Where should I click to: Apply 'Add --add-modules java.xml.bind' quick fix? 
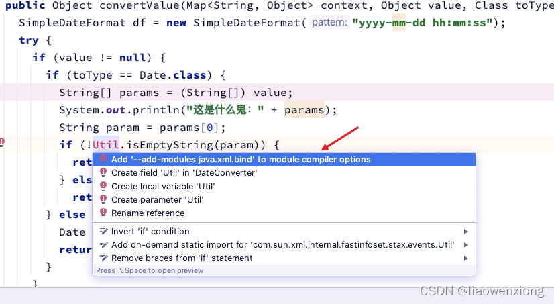click(x=284, y=160)
